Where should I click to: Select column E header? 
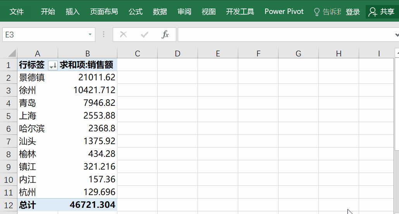[x=218, y=53]
